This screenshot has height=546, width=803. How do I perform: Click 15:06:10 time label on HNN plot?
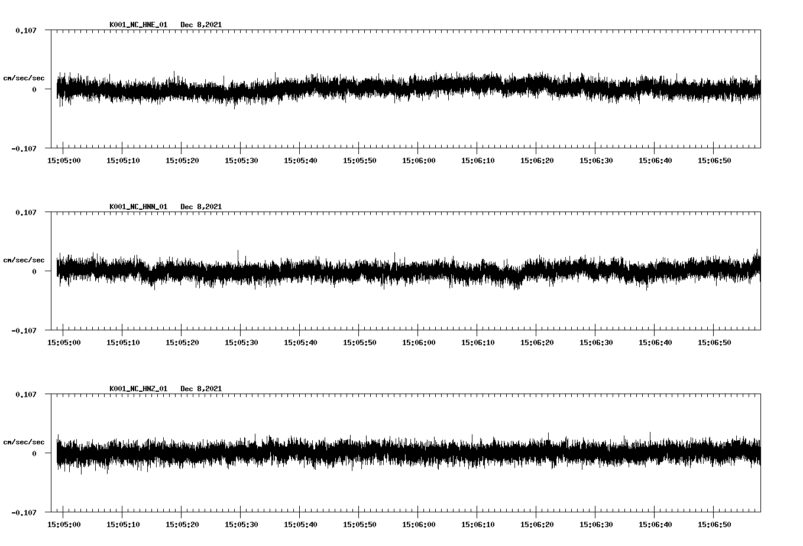[x=478, y=343]
